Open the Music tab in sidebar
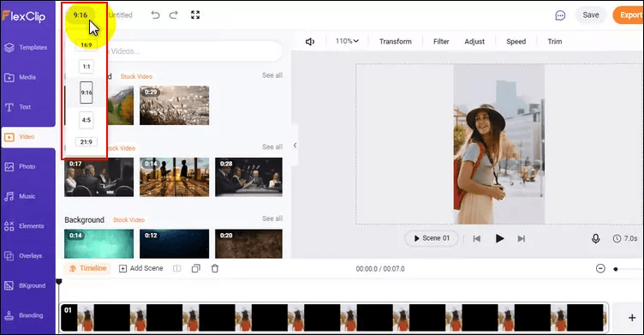The height and width of the screenshot is (335, 644). pyautogui.click(x=27, y=196)
